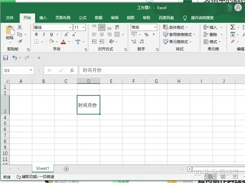Click the insert function fx icon
The width and height of the screenshot is (245, 183).
click(x=72, y=70)
